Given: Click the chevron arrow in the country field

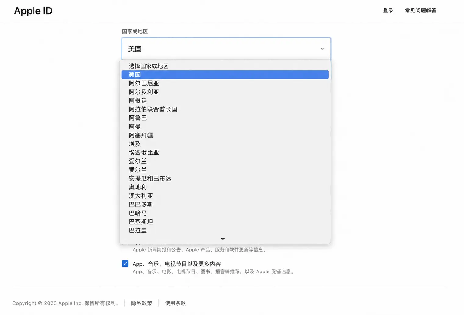Looking at the screenshot, I should click(322, 49).
